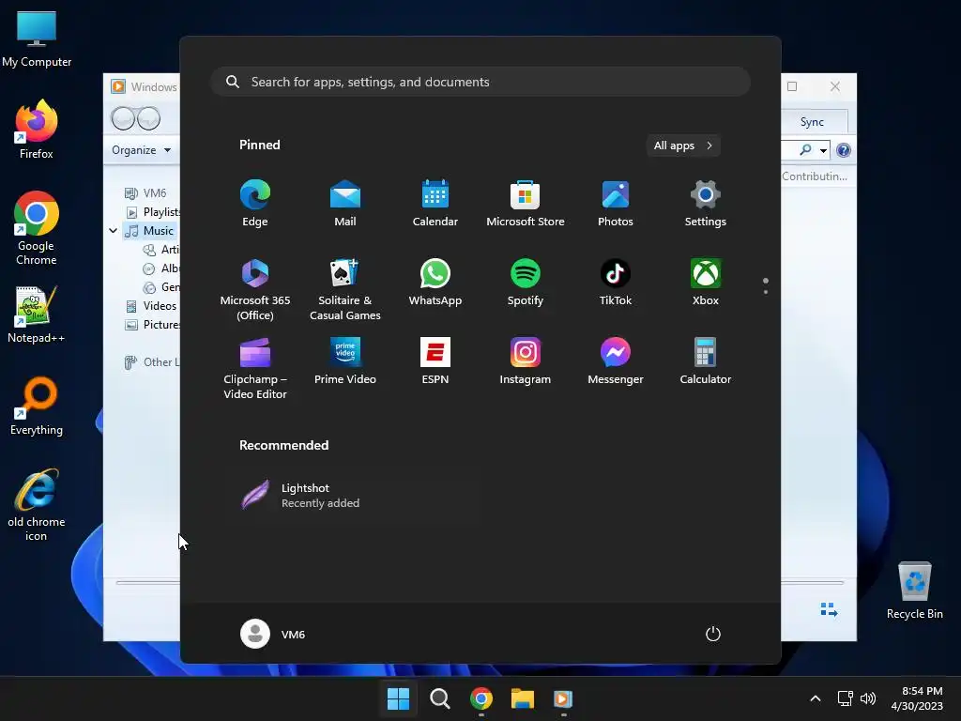
Task: Launch the Photos app
Action: coord(616,204)
